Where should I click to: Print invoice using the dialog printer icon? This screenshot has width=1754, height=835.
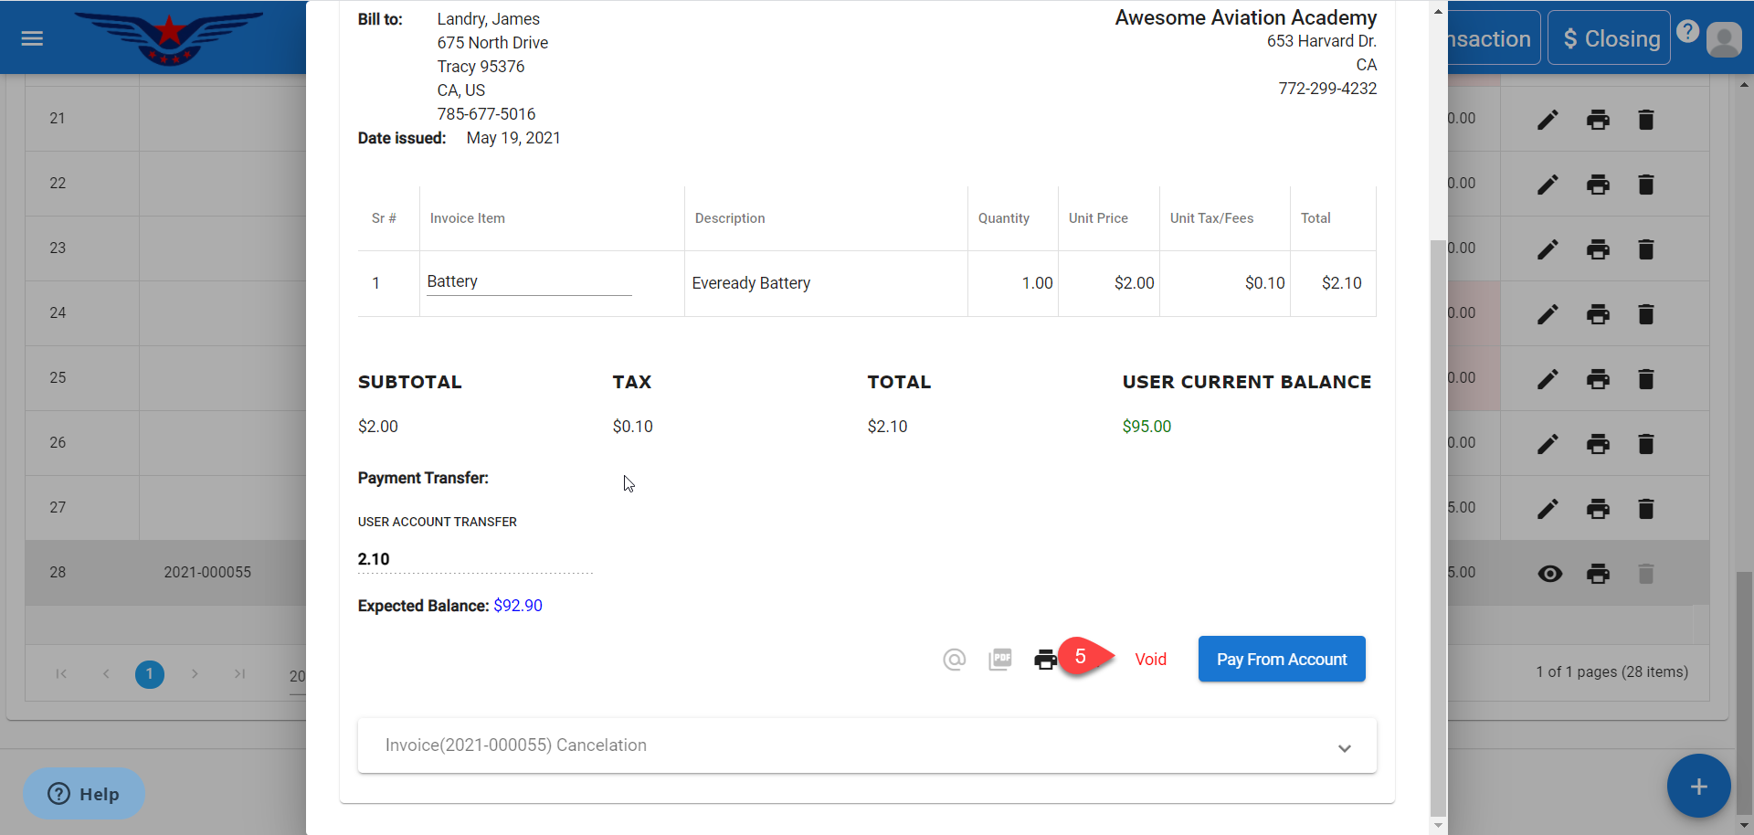1045,660
